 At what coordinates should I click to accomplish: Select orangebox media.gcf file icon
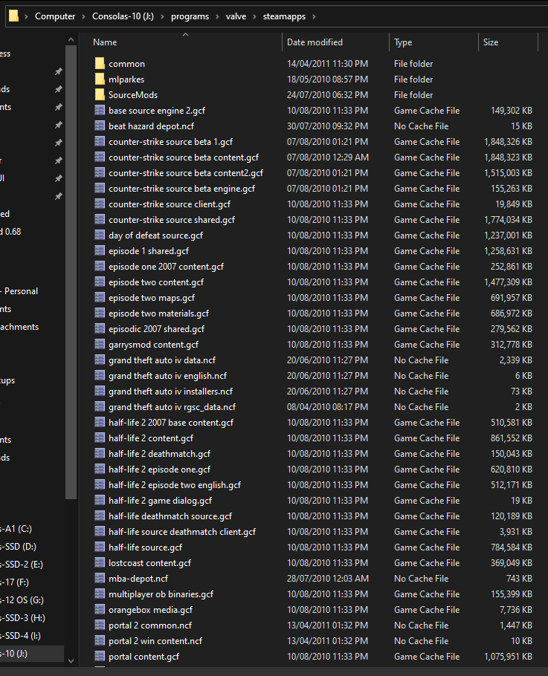[100, 610]
